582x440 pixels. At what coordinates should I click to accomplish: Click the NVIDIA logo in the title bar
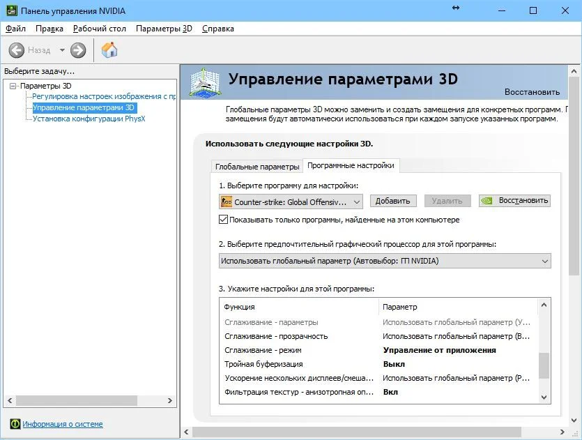[10, 10]
